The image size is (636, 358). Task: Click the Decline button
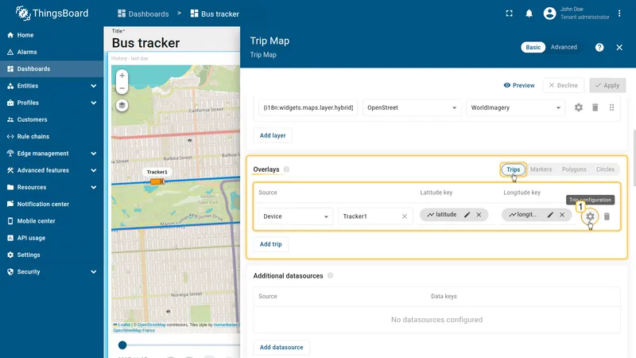point(564,85)
